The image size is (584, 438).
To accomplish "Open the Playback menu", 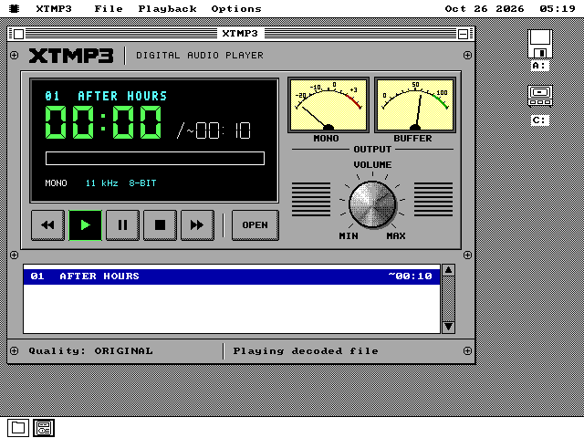I will tap(167, 8).
